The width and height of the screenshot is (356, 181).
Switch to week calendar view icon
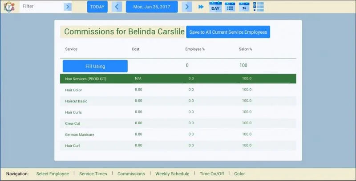tap(230, 7)
